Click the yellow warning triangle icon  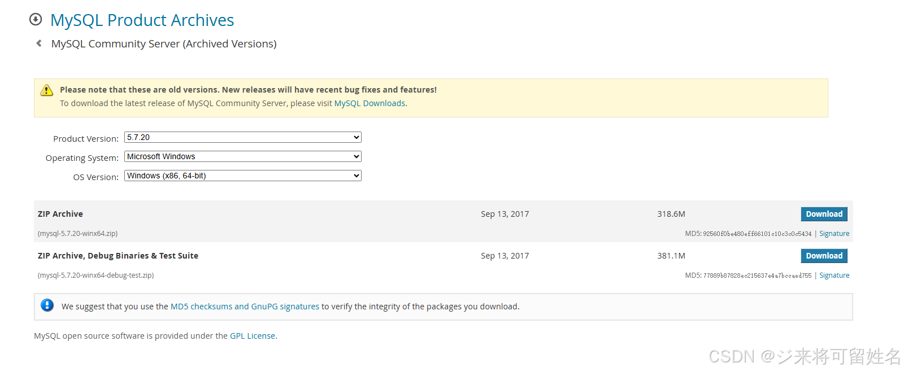(47, 90)
